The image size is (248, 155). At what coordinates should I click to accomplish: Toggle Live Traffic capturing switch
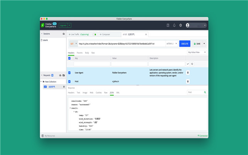[95, 34]
